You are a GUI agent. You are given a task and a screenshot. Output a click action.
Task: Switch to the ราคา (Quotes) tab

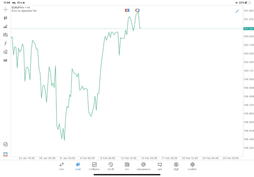click(62, 166)
